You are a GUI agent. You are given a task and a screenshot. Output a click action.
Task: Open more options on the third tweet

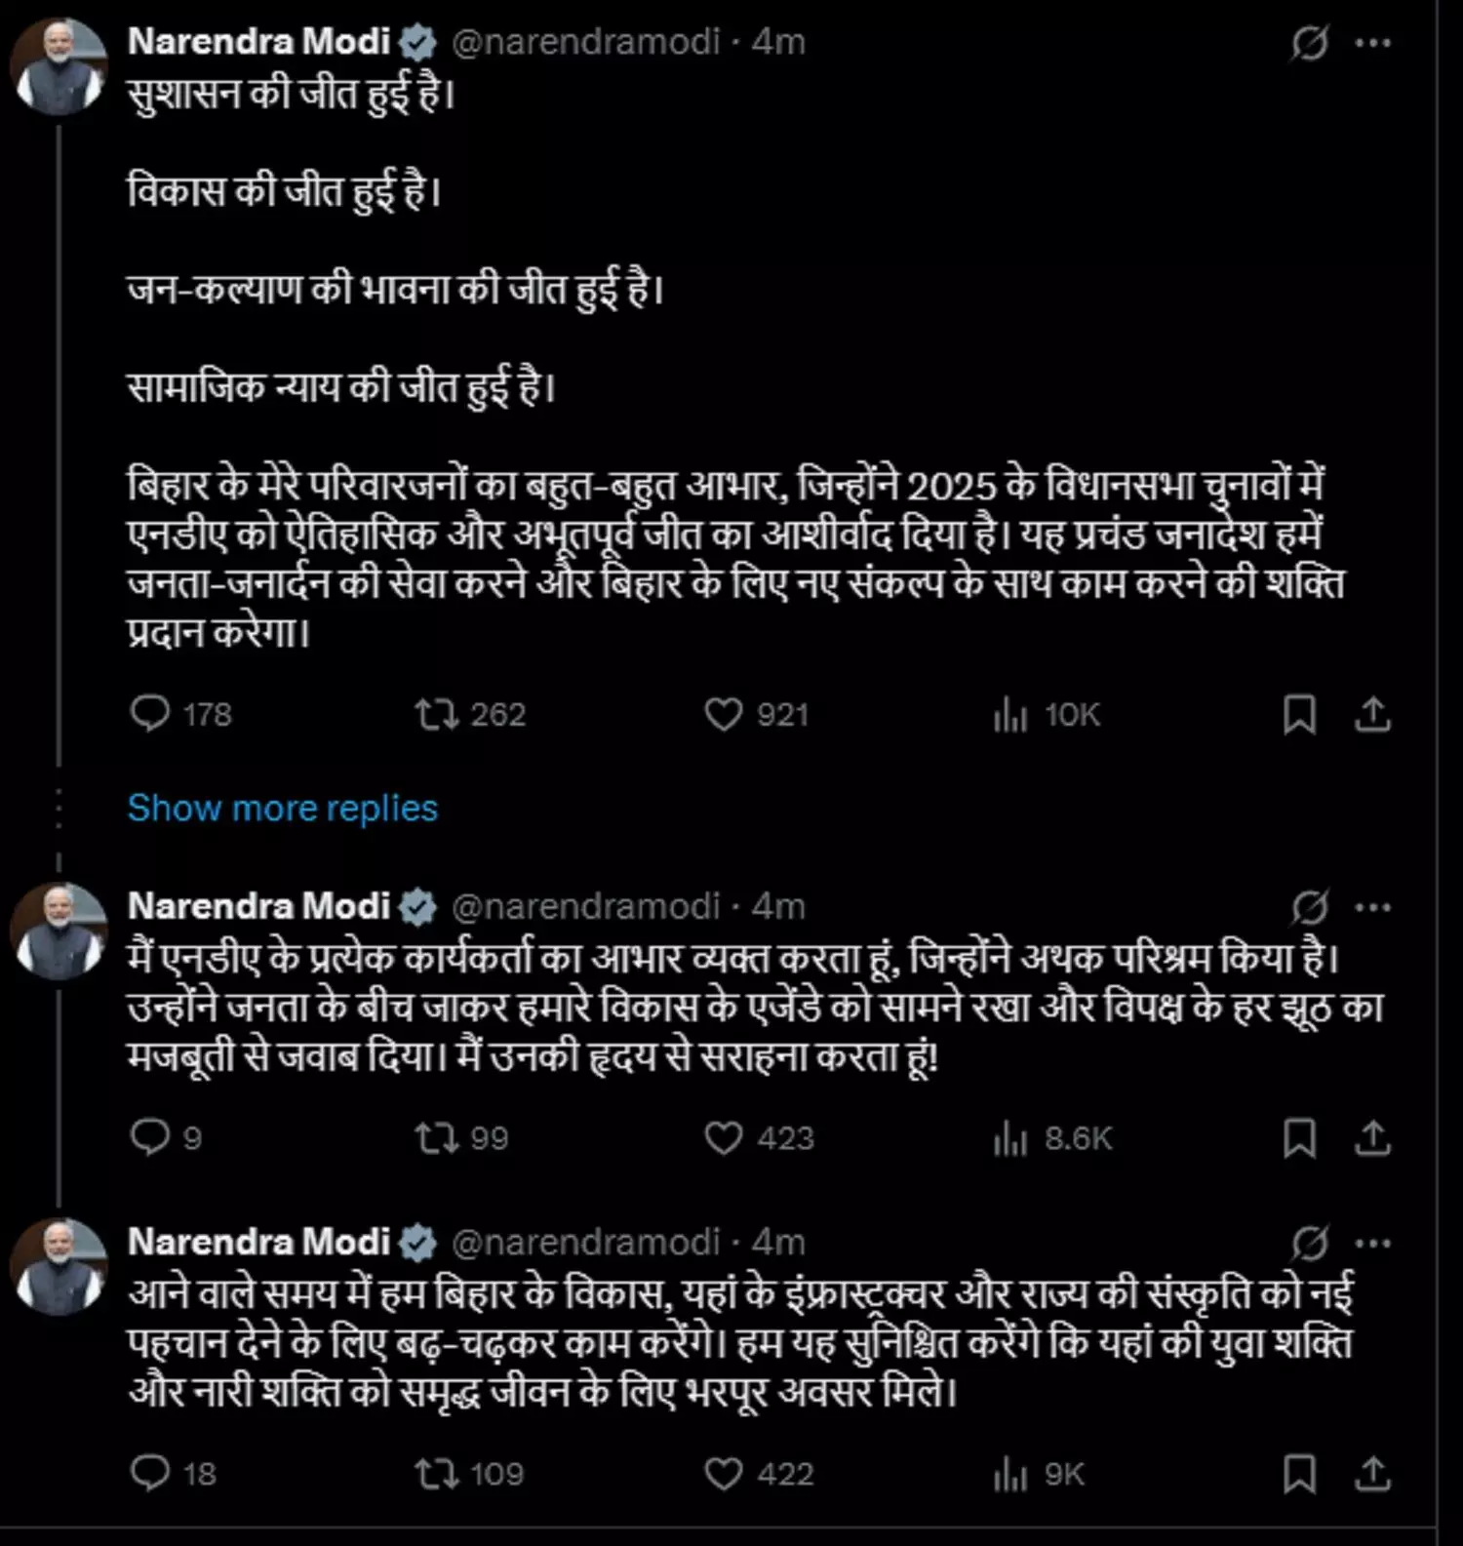pos(1373,1244)
